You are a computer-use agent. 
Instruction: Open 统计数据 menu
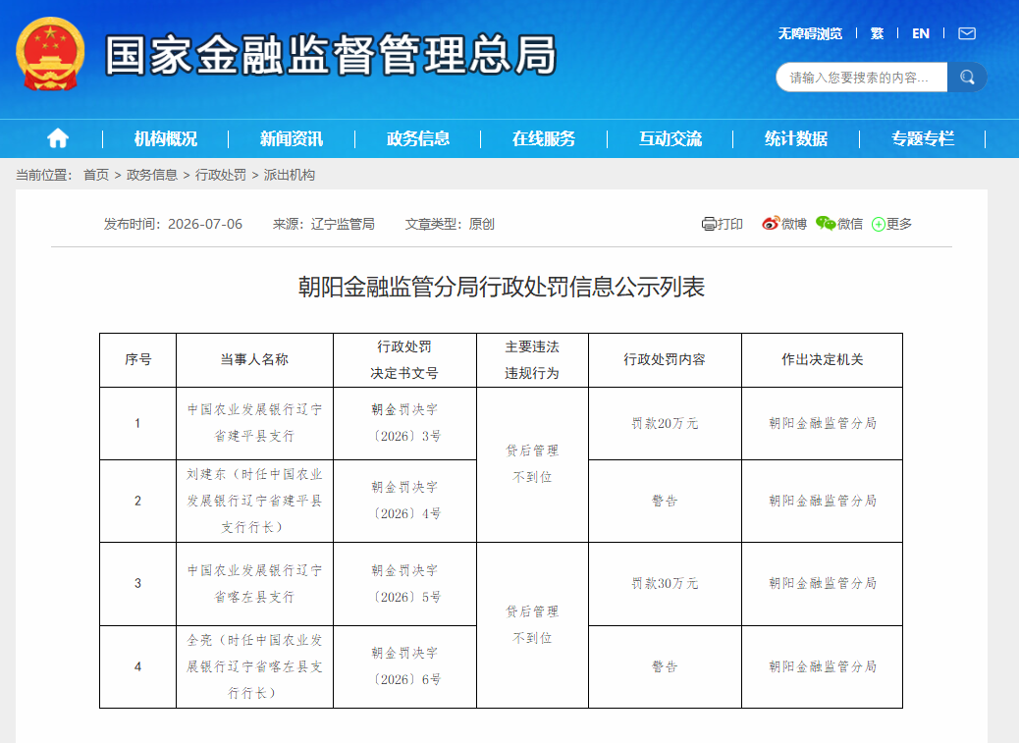coord(796,138)
